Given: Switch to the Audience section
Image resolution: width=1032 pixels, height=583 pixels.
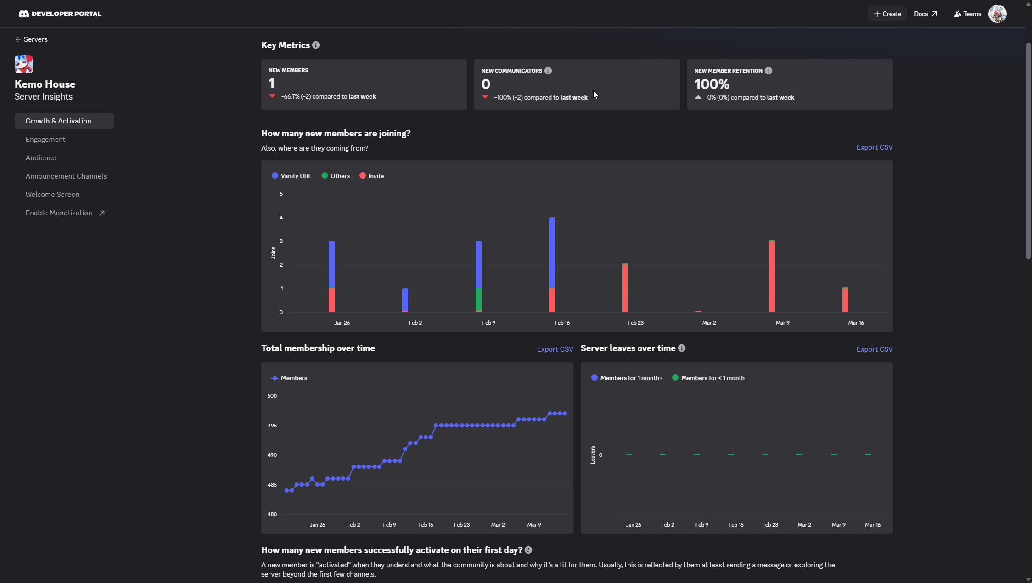Looking at the screenshot, I should point(41,158).
